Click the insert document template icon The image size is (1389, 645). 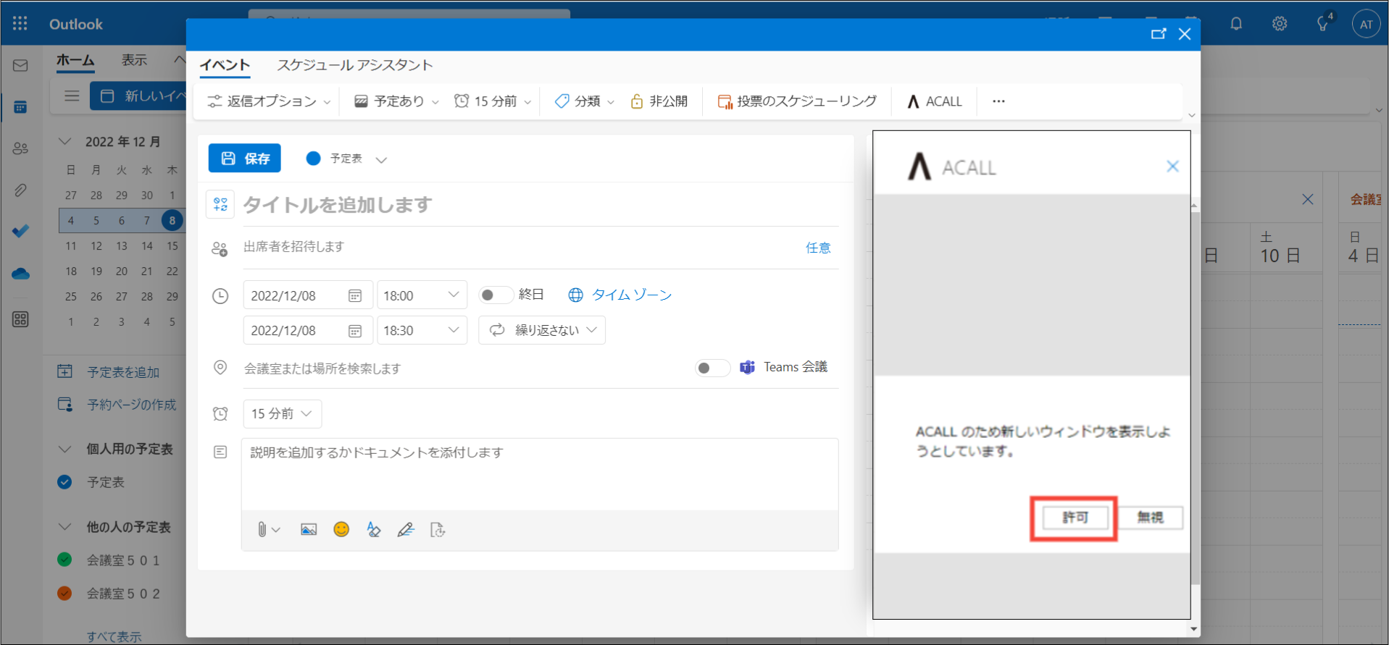click(438, 530)
